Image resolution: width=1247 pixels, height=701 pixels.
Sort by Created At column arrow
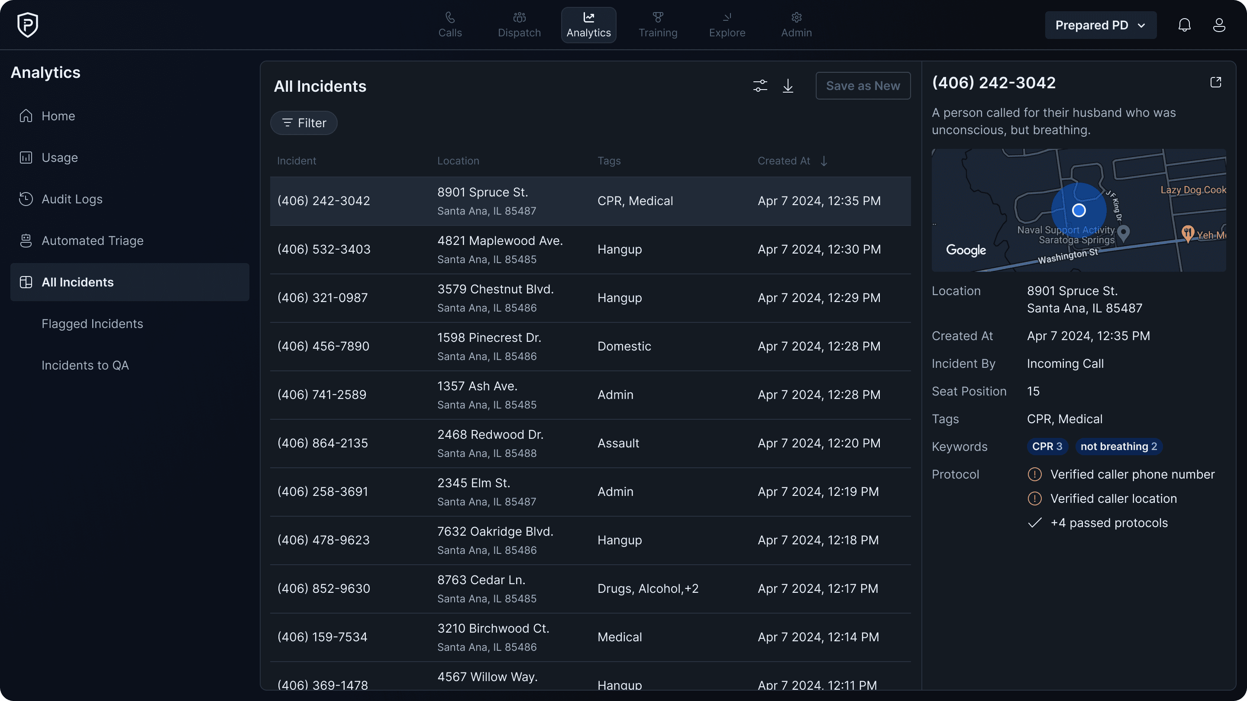[x=824, y=161]
